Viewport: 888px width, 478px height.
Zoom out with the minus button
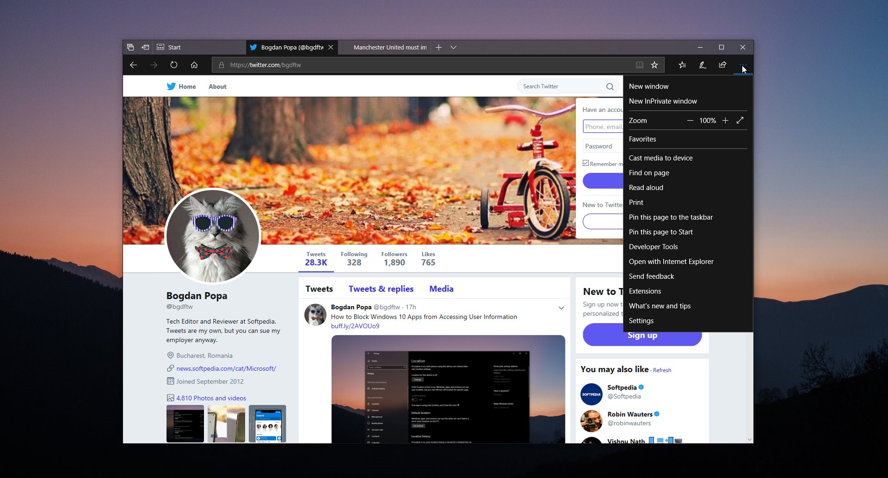coord(690,121)
